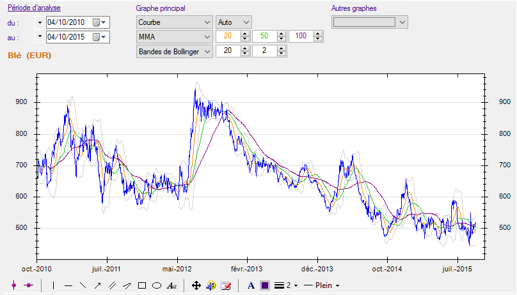The height and width of the screenshot is (295, 517).
Task: Click the MMA 100 period field
Action: click(301, 37)
